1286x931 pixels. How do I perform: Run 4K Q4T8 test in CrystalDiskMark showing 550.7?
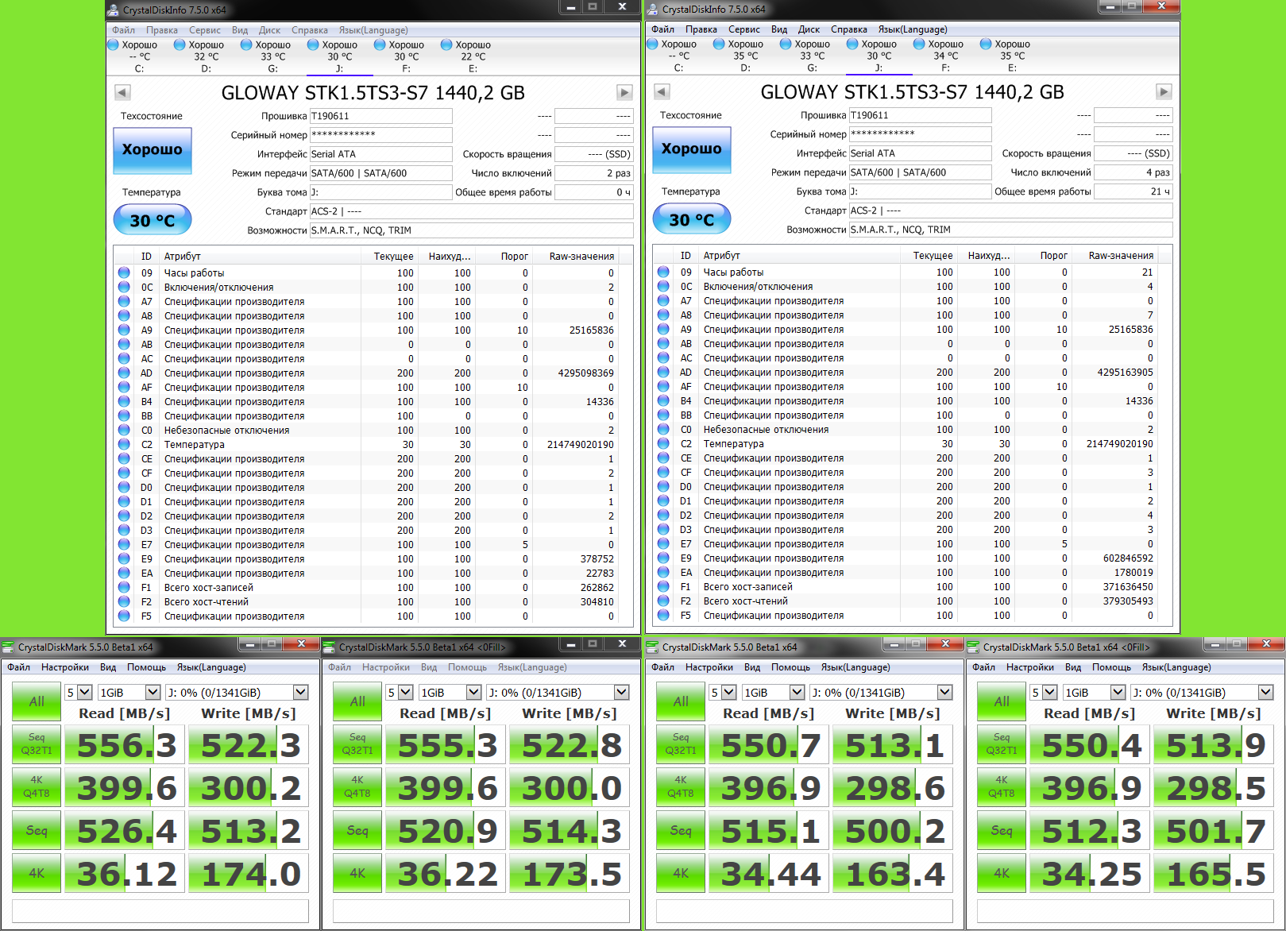coord(681,786)
